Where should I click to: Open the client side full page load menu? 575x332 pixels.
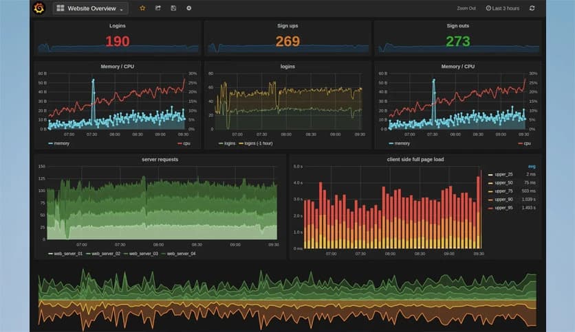[x=415, y=159]
